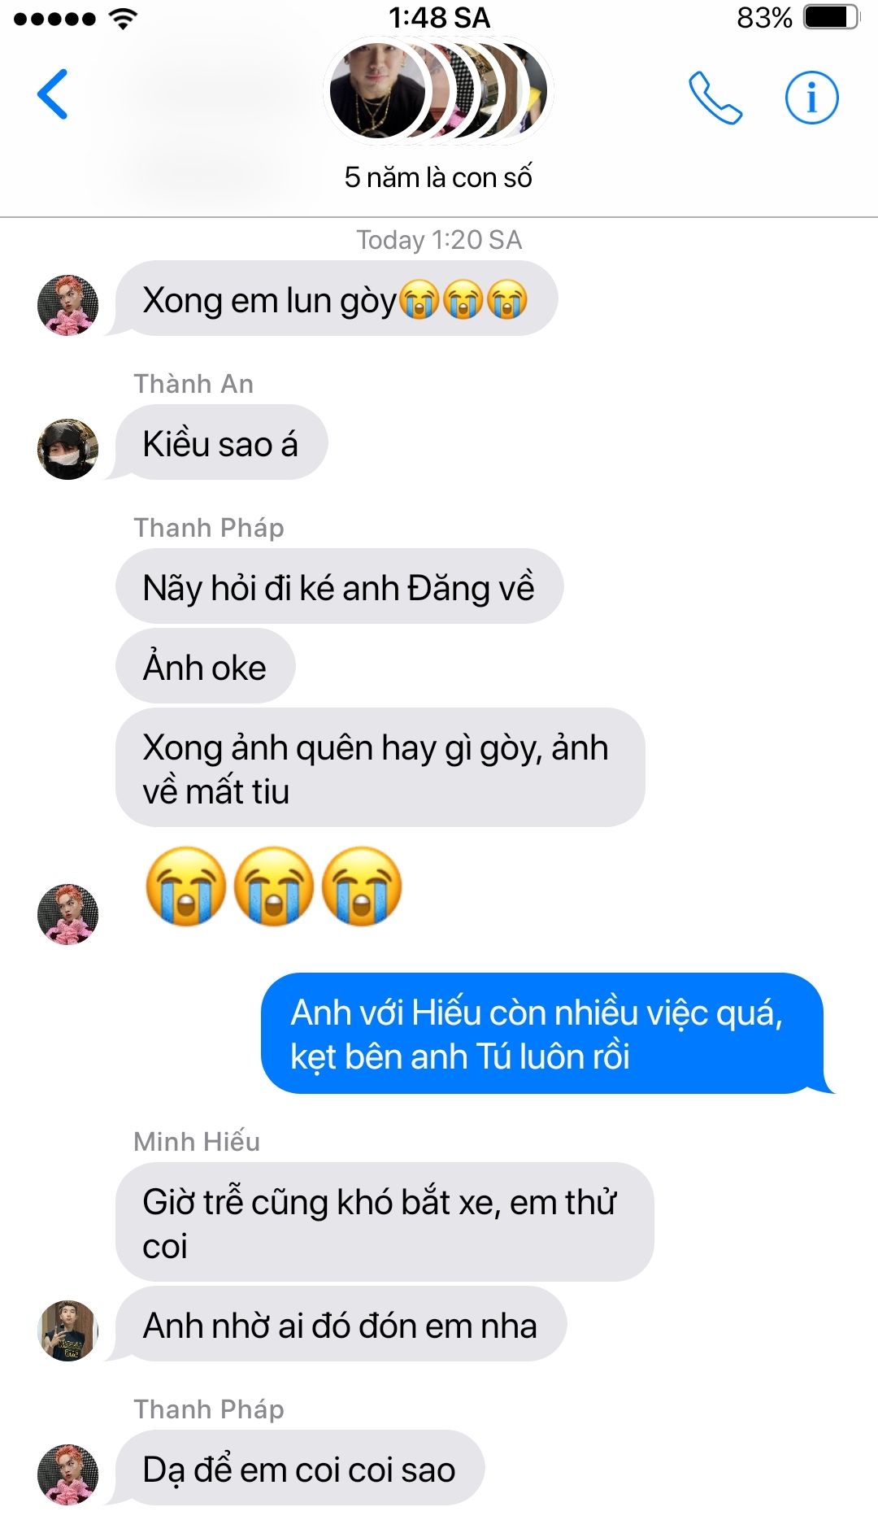This screenshot has height=1520, width=878.
Task: Tap the group name '5 năm là con số'
Action: coord(438,177)
